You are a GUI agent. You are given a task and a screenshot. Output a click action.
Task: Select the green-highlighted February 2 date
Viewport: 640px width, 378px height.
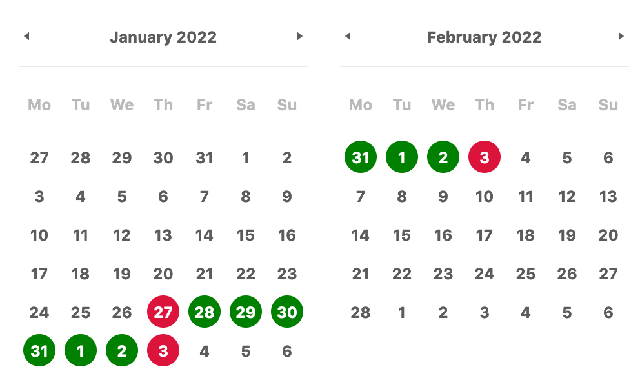pos(443,157)
